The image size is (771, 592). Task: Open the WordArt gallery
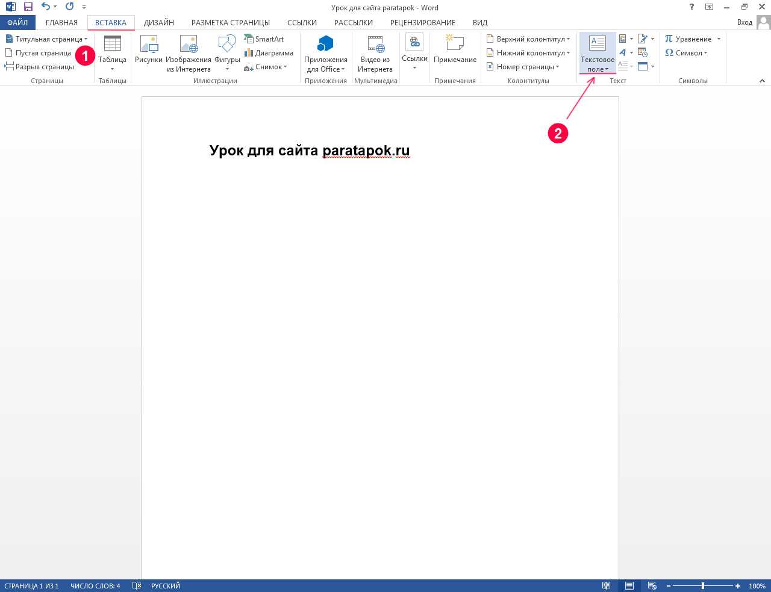626,53
